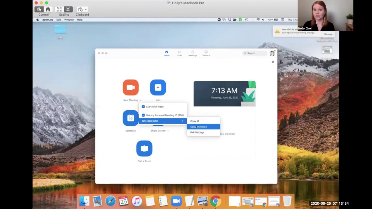Expand the New Meeting dropdown arrow
This screenshot has width=372, height=209.
(140, 100)
